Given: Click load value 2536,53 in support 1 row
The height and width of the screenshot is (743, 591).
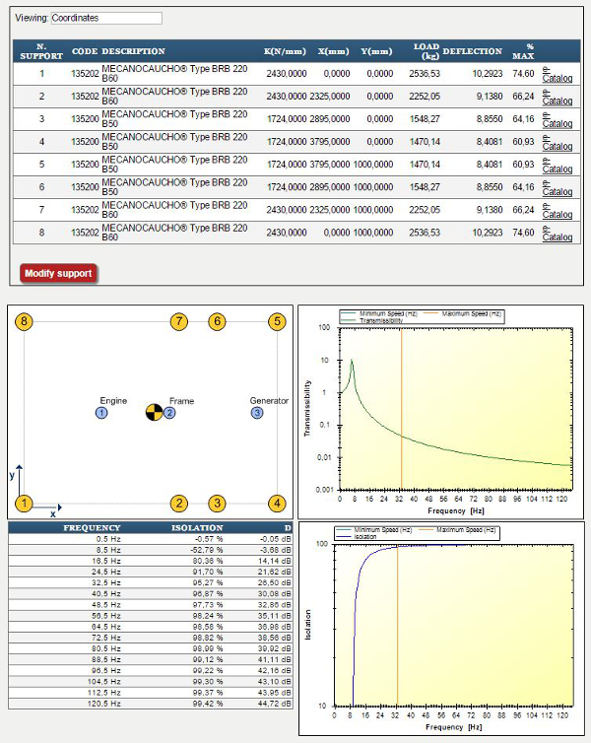Looking at the screenshot, I should [425, 74].
